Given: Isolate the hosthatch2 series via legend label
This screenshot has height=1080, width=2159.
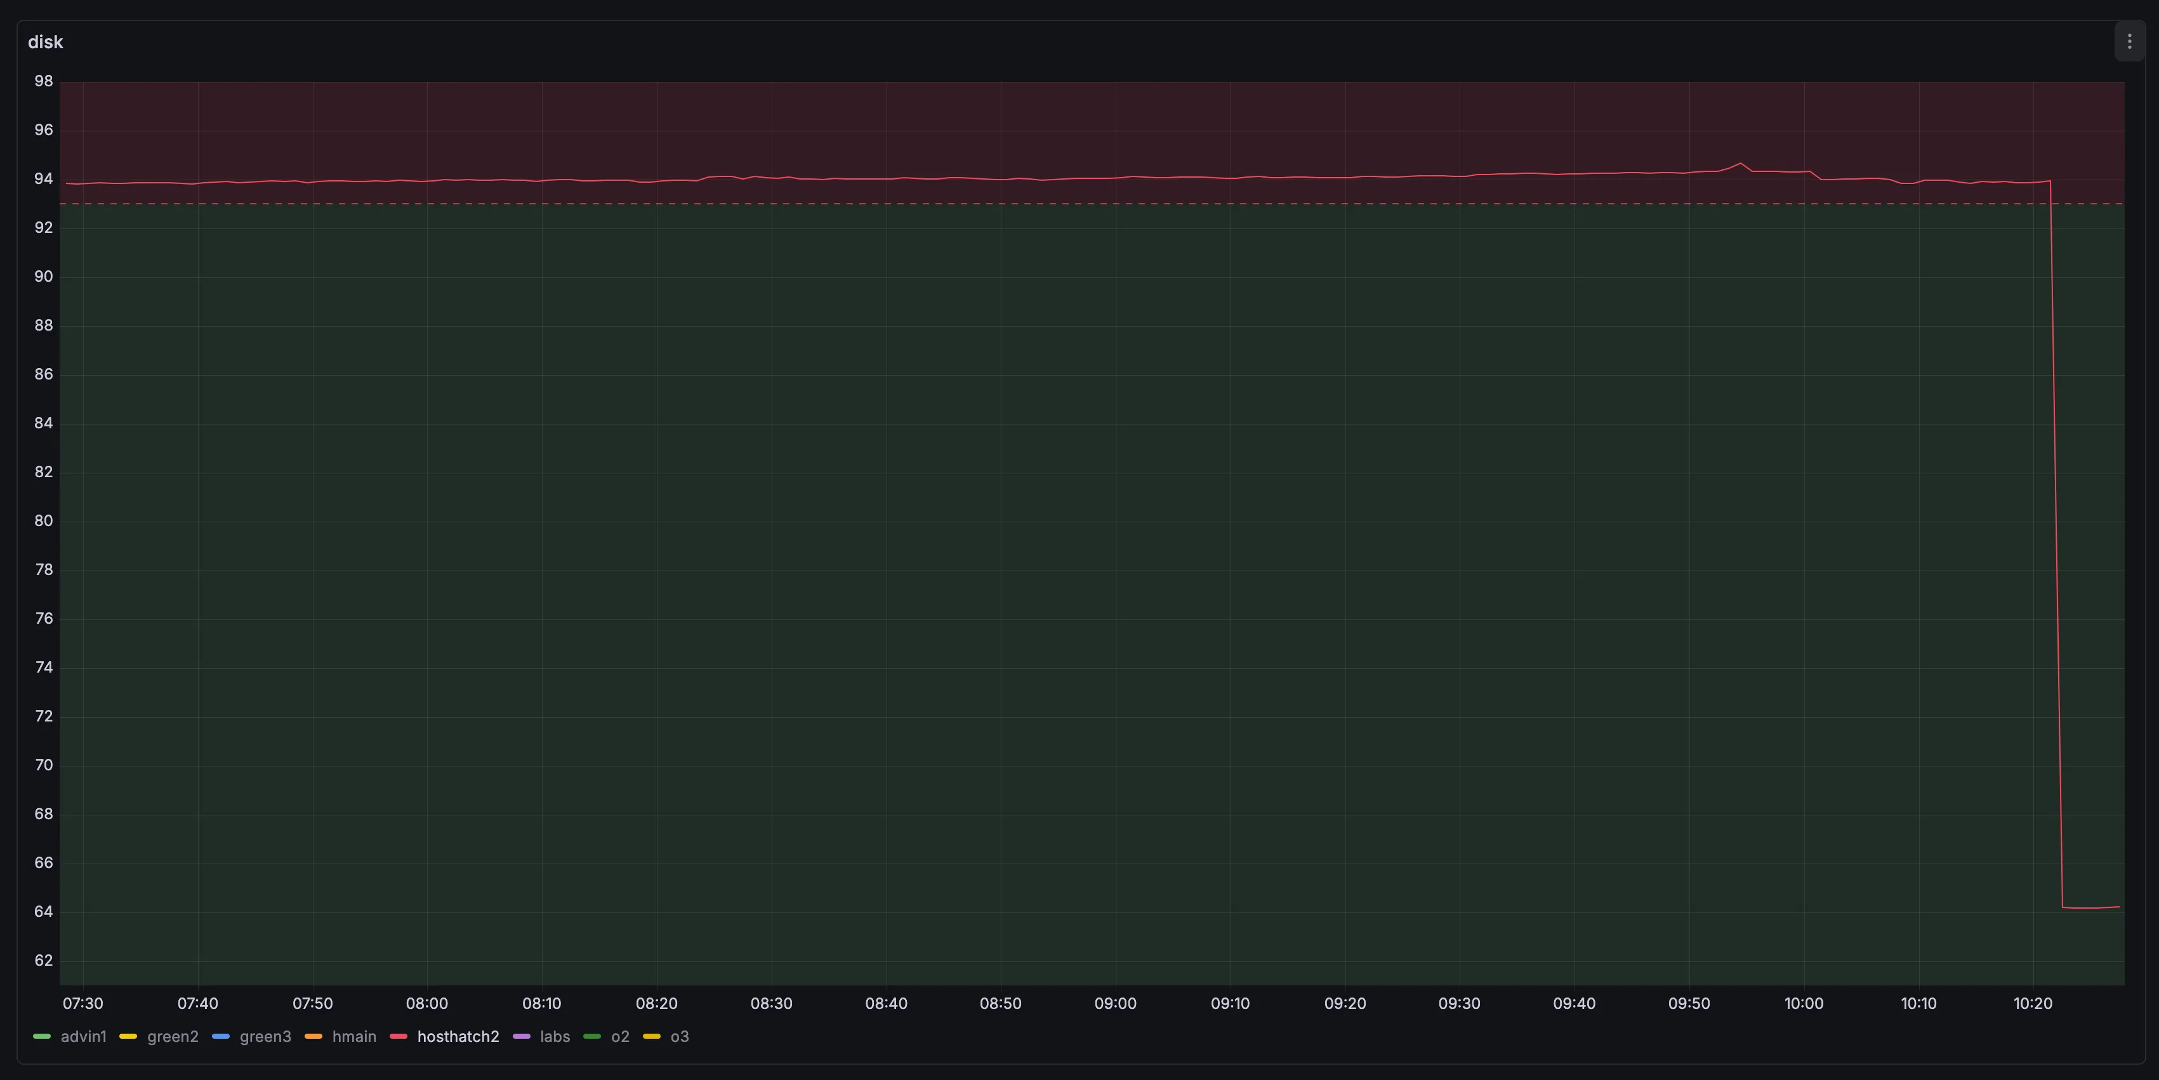Looking at the screenshot, I should tap(458, 1036).
